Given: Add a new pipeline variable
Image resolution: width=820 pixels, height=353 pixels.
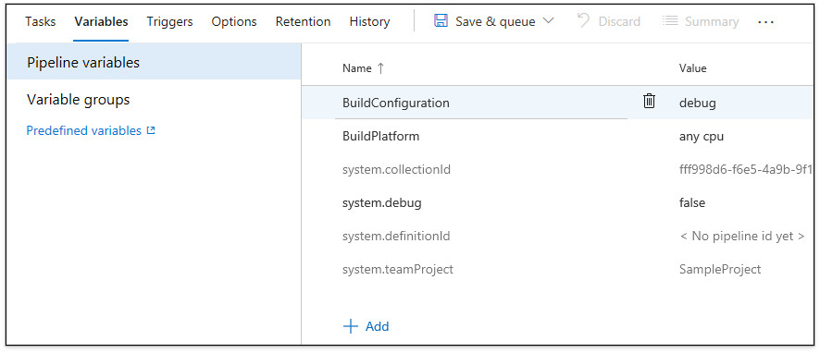Looking at the screenshot, I should coord(367,326).
